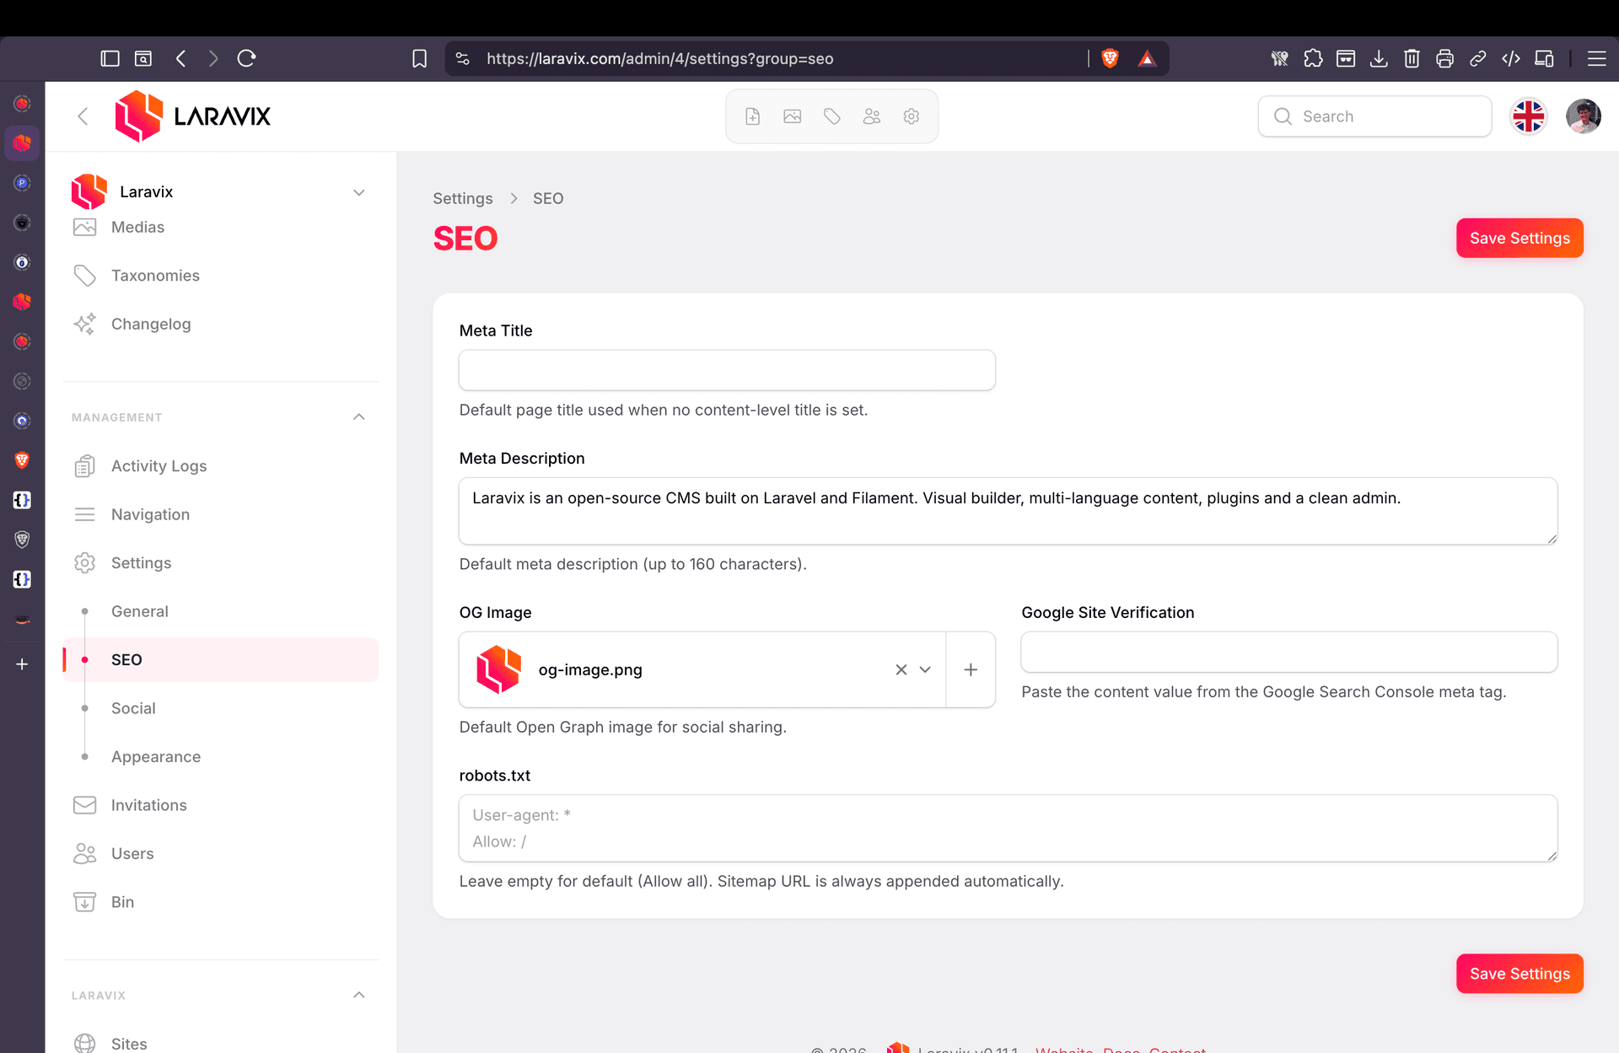1619x1053 pixels.
Task: Add a new OG image with plus button
Action: (x=971, y=669)
